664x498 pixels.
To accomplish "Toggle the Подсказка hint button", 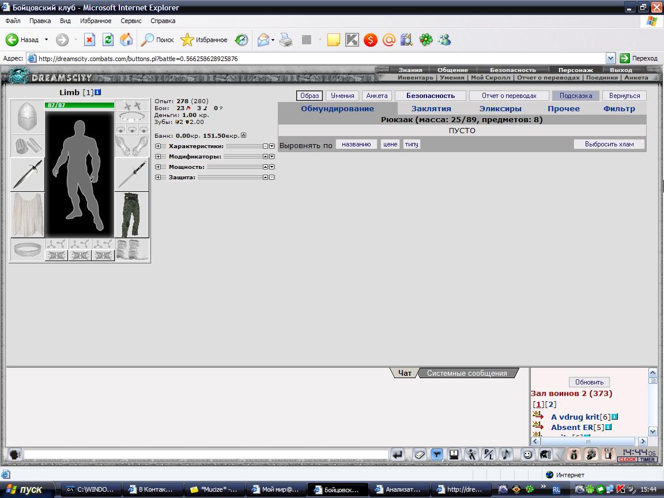I will point(575,96).
